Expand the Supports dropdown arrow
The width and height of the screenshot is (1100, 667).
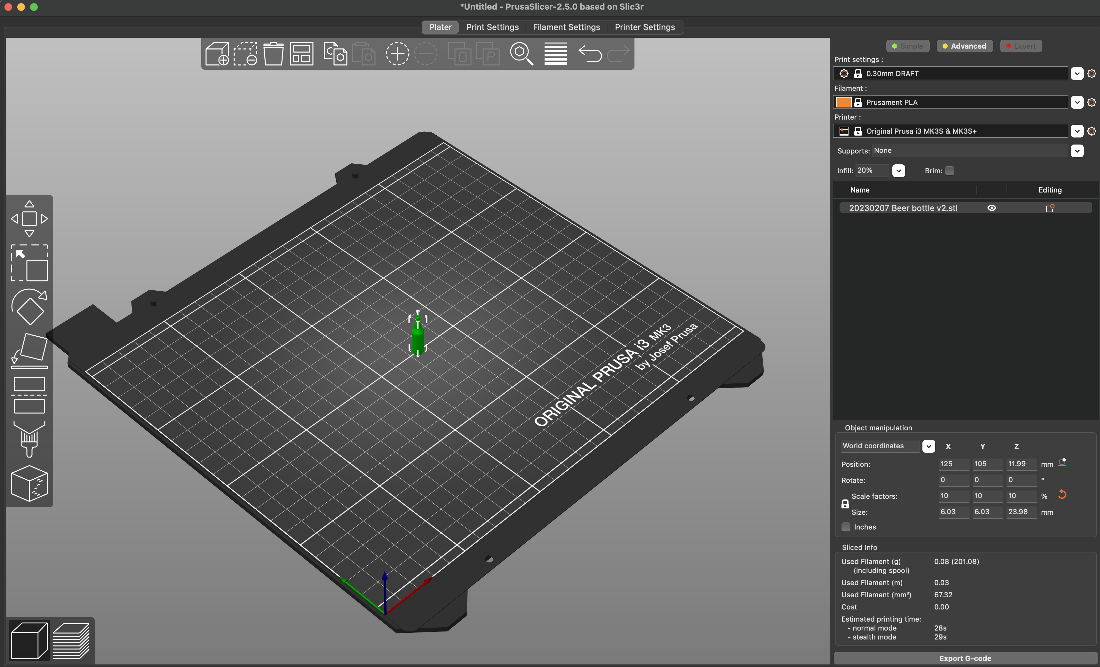click(1077, 151)
